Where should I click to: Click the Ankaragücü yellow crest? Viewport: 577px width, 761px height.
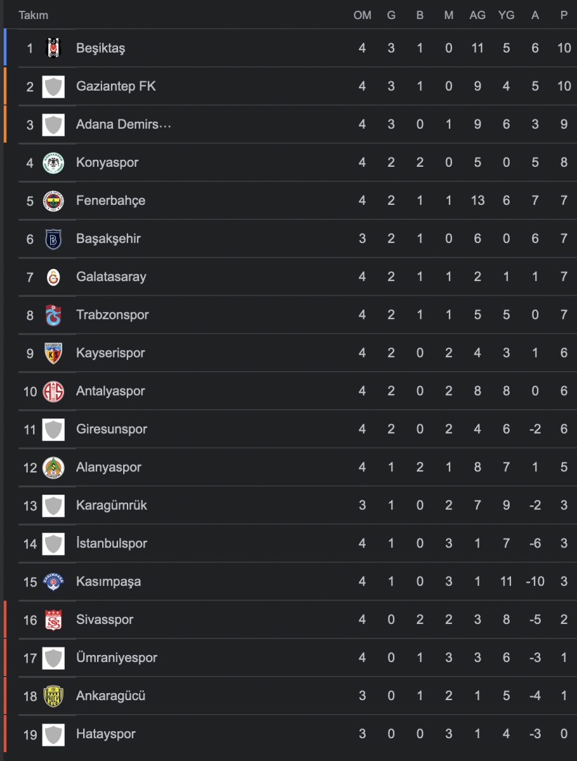pos(53,696)
